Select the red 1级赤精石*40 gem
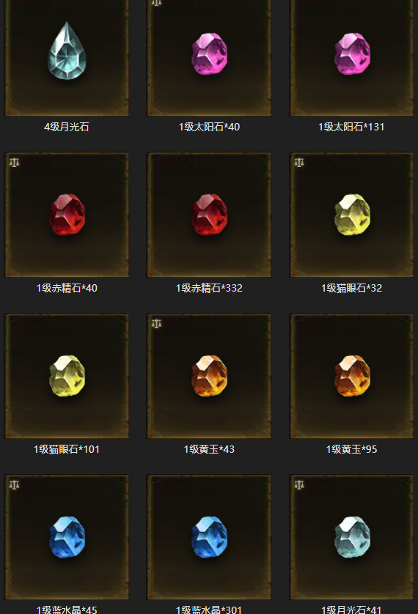The image size is (418, 614). [x=67, y=215]
